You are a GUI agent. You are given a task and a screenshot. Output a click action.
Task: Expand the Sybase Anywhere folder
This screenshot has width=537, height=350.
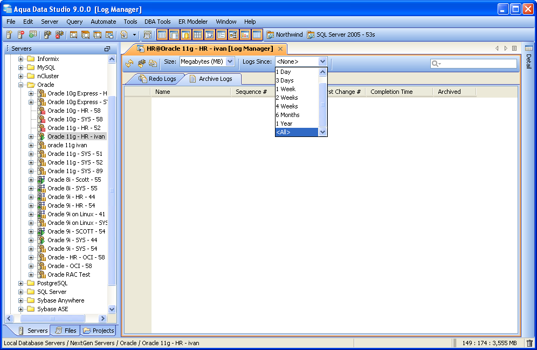pos(21,300)
